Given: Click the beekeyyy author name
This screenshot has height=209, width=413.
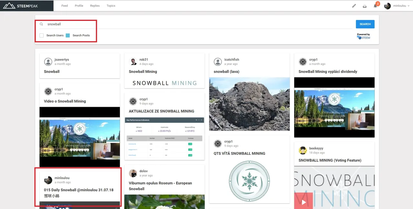Looking at the screenshot, I should point(316,149).
